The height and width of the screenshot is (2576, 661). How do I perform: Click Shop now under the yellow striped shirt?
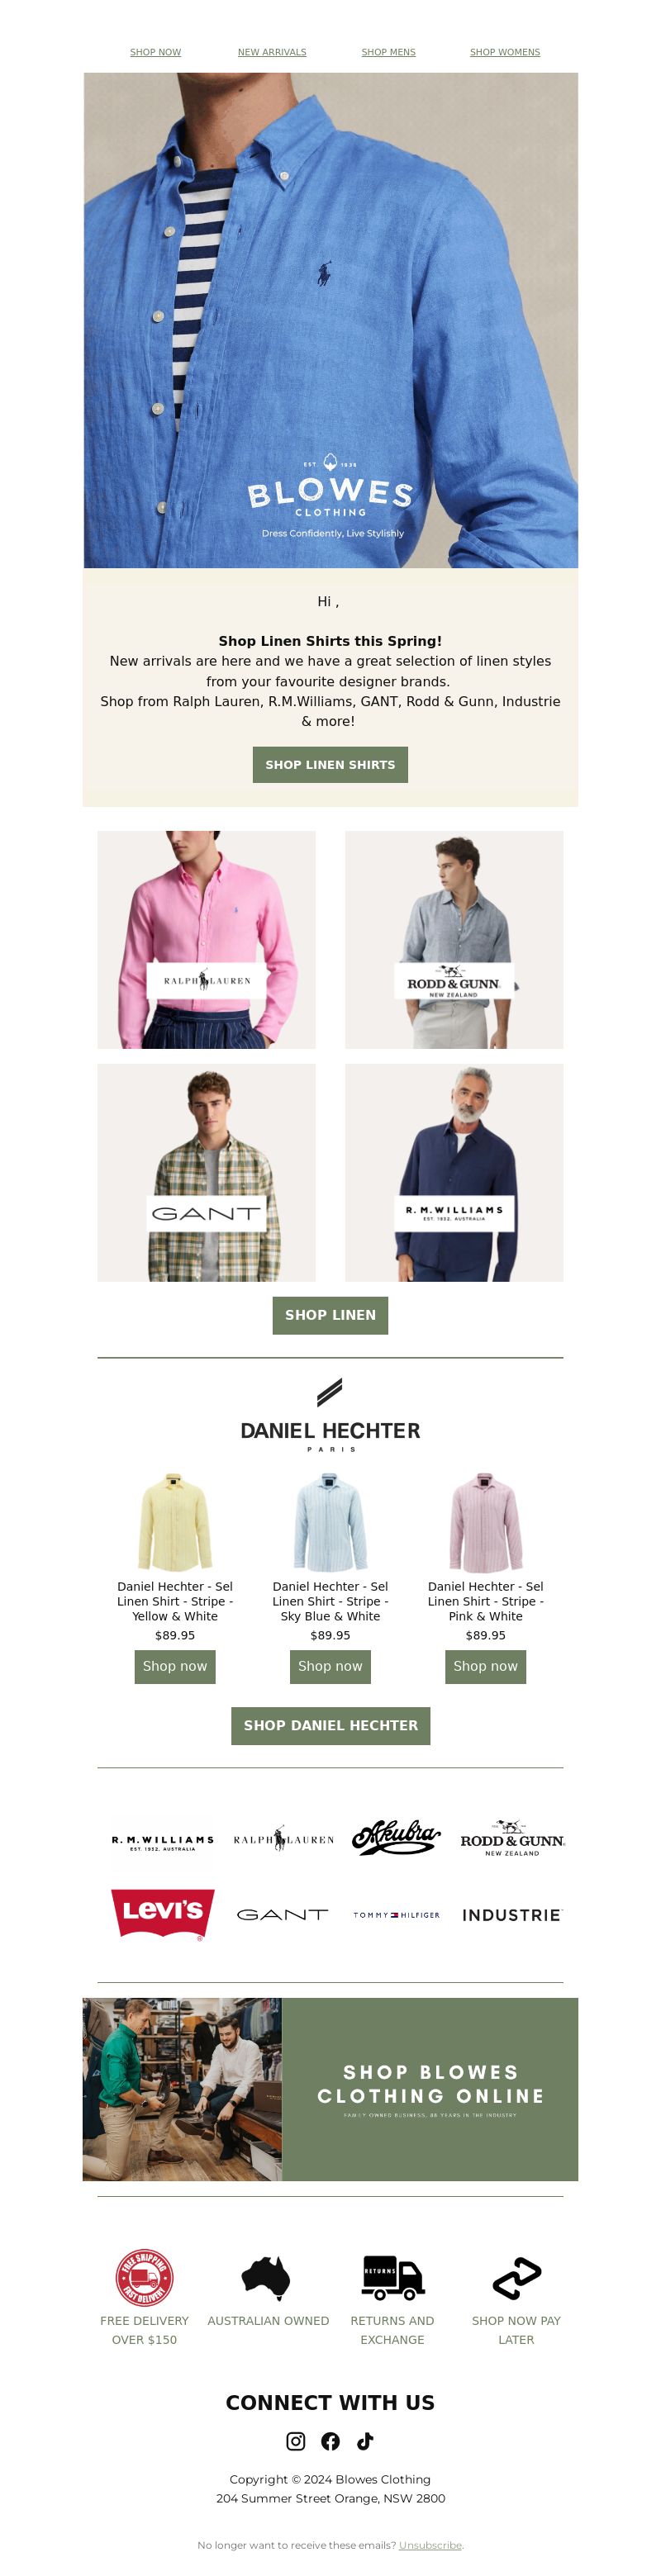(x=175, y=1666)
